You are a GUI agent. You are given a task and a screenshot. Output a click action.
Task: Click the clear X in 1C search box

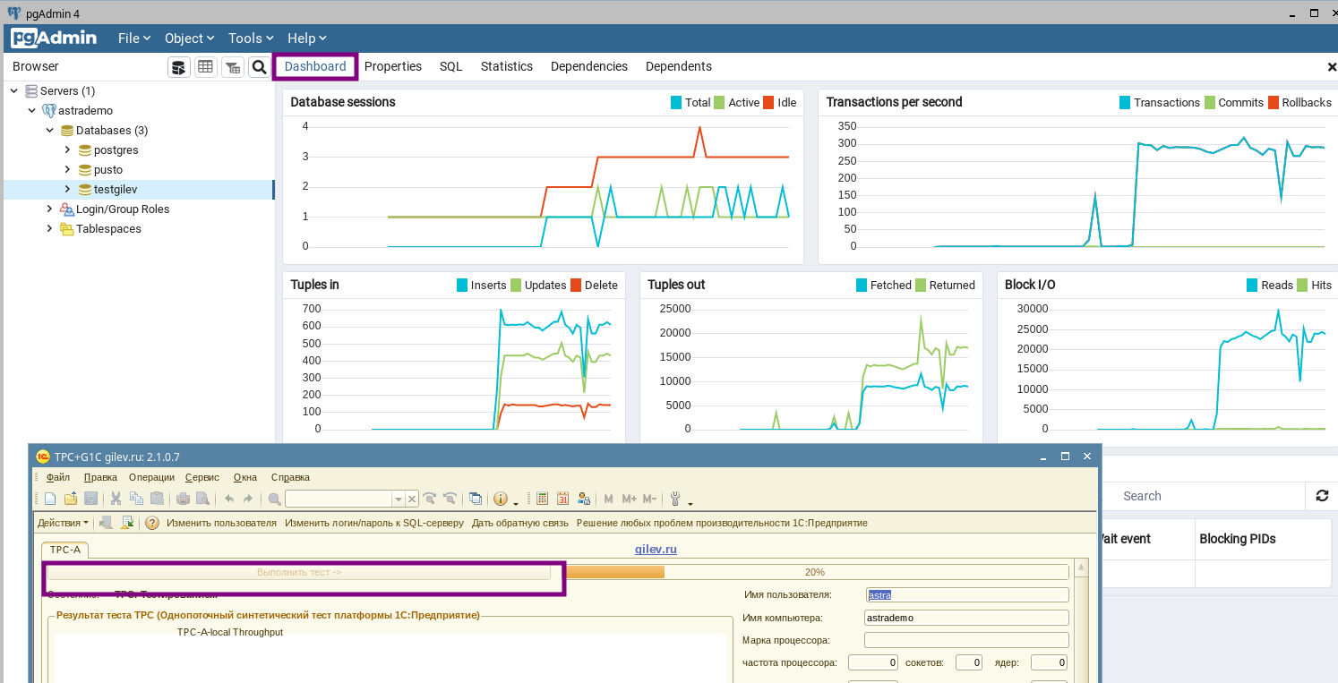coord(412,499)
